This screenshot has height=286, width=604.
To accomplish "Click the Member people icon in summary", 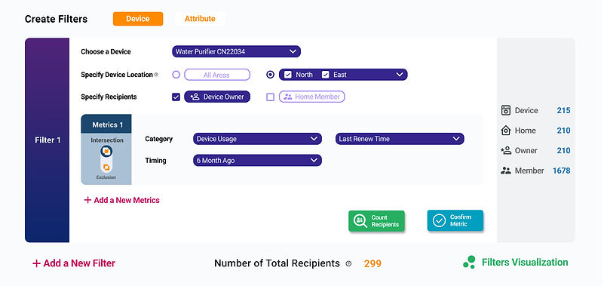I will pyautogui.click(x=505, y=171).
